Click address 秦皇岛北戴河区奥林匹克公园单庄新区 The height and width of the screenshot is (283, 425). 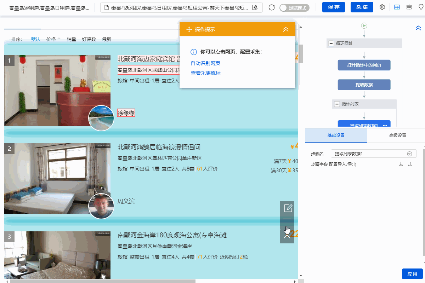(159, 158)
